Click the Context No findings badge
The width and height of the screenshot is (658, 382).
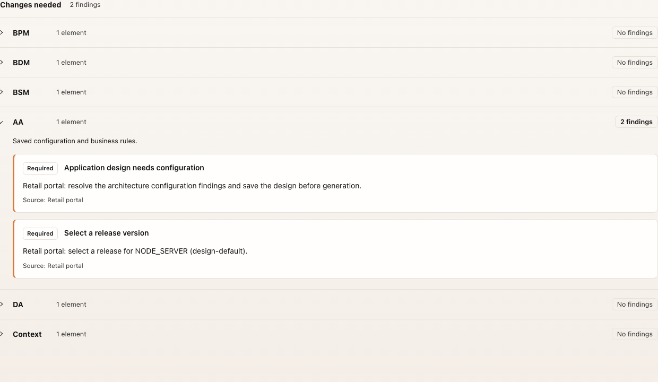point(635,334)
